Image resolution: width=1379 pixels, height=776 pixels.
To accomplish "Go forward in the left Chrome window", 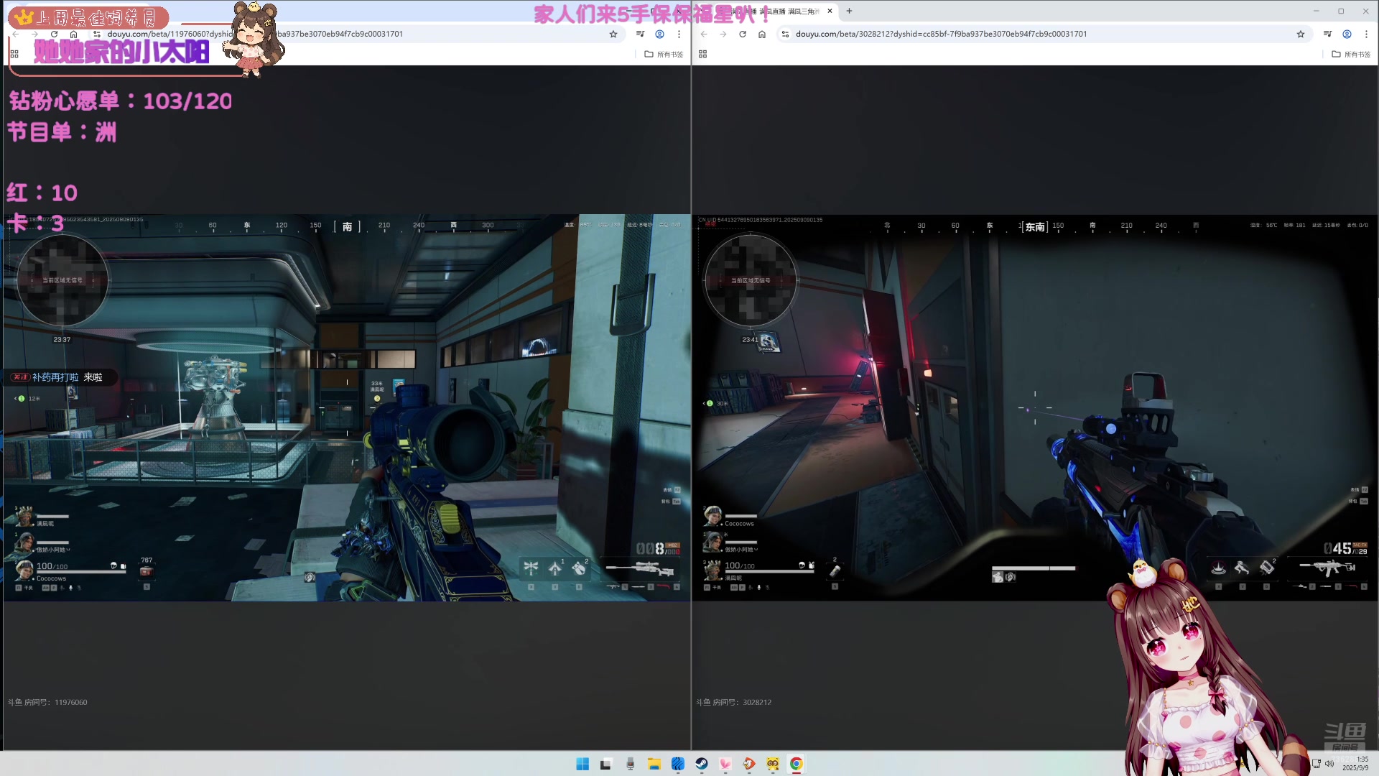I will 34,34.
